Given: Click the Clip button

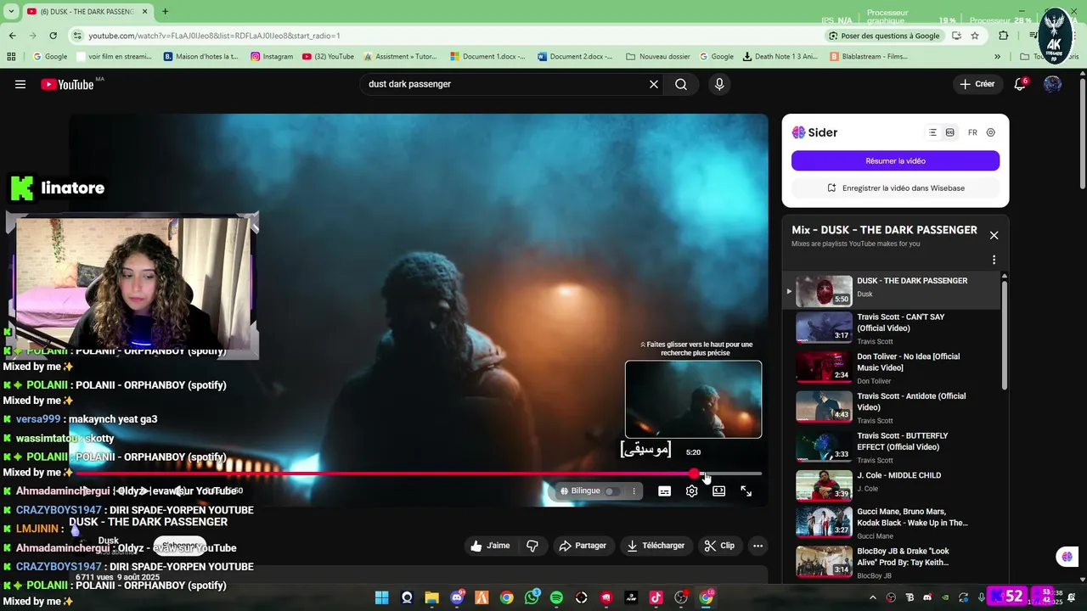Looking at the screenshot, I should pyautogui.click(x=719, y=546).
